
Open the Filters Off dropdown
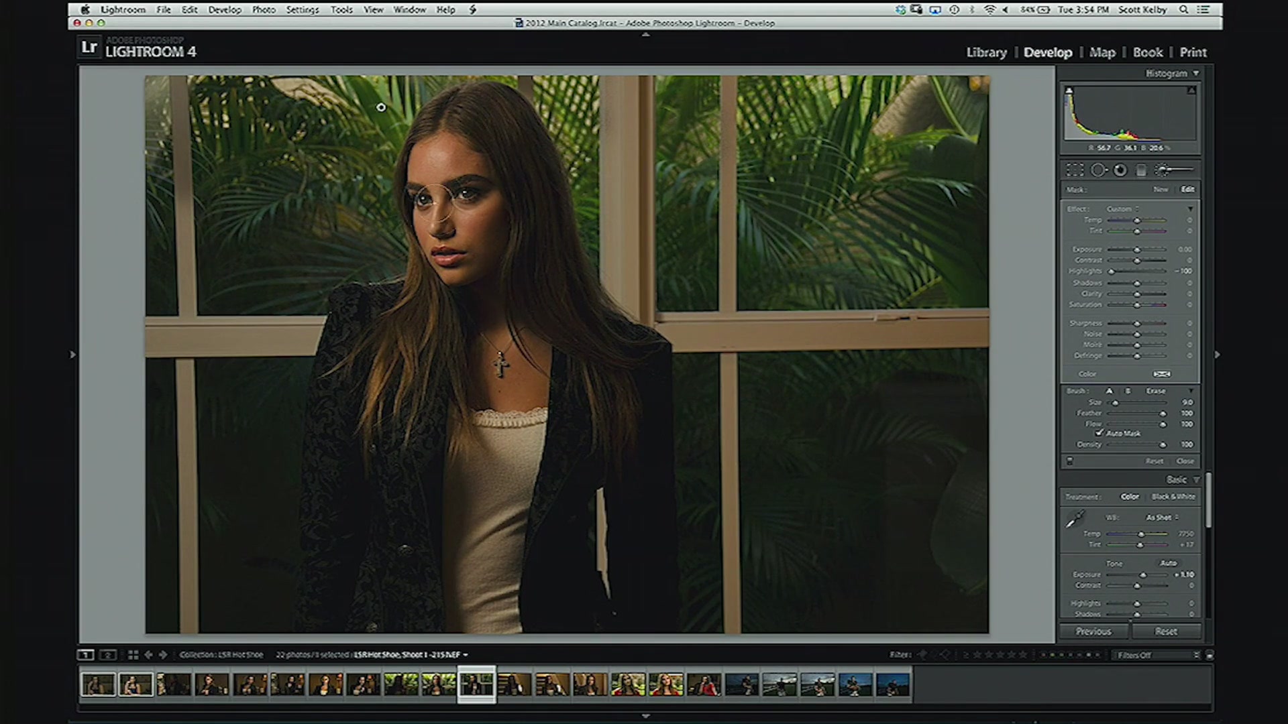click(x=1157, y=655)
